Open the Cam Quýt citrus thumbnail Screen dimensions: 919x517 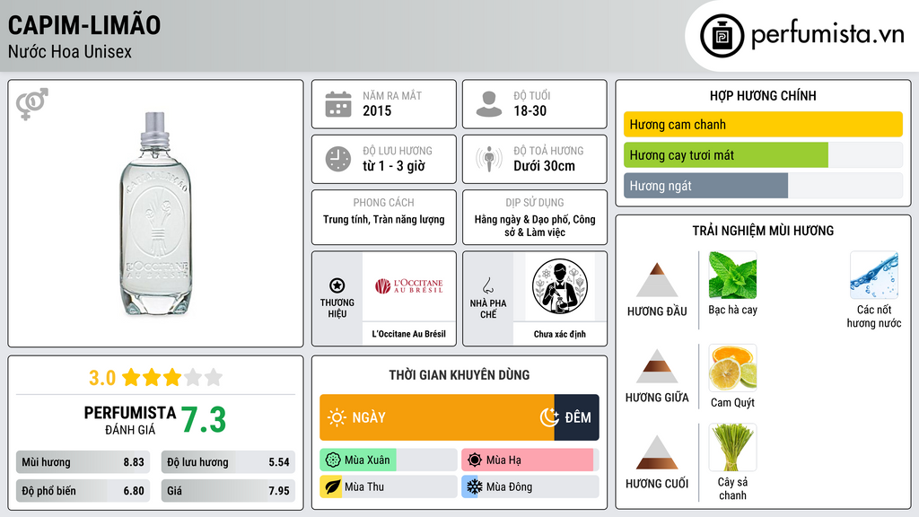coord(732,368)
